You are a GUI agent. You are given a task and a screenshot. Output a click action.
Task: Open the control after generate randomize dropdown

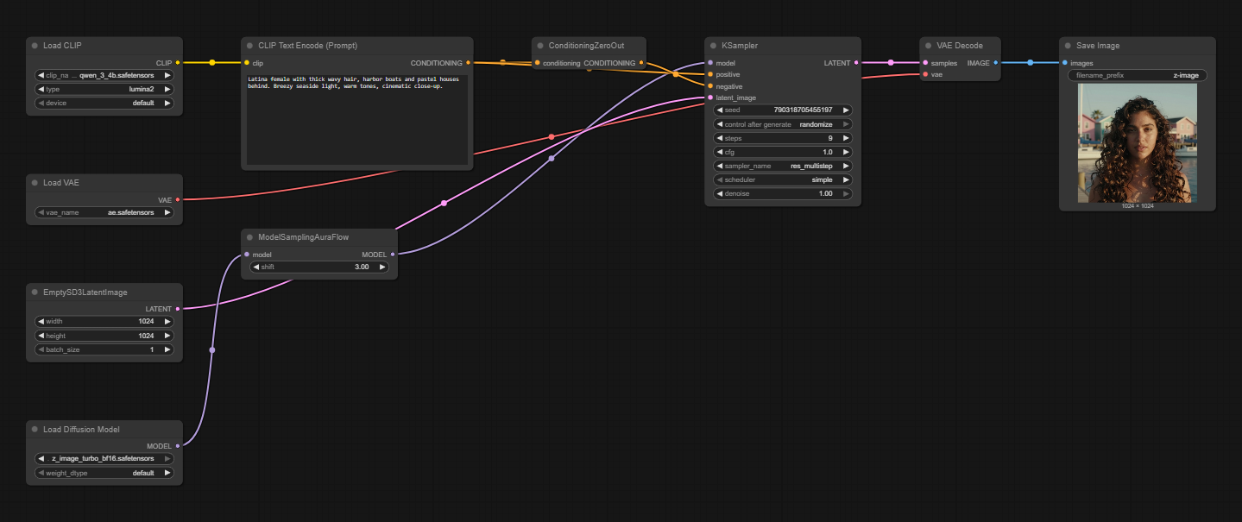(x=782, y=124)
